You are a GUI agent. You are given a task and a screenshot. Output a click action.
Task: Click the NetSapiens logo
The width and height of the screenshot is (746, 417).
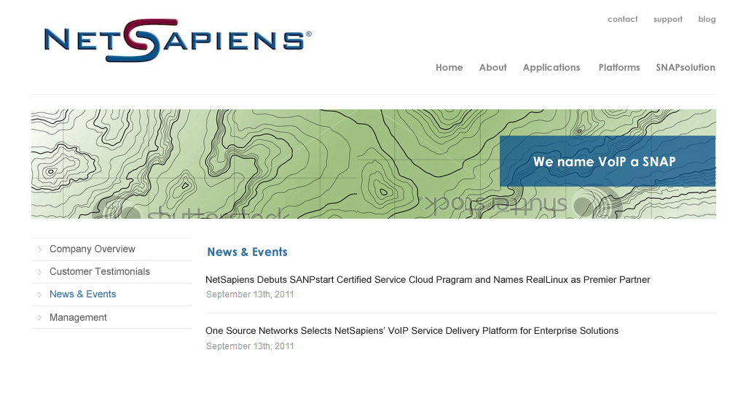pyautogui.click(x=178, y=40)
